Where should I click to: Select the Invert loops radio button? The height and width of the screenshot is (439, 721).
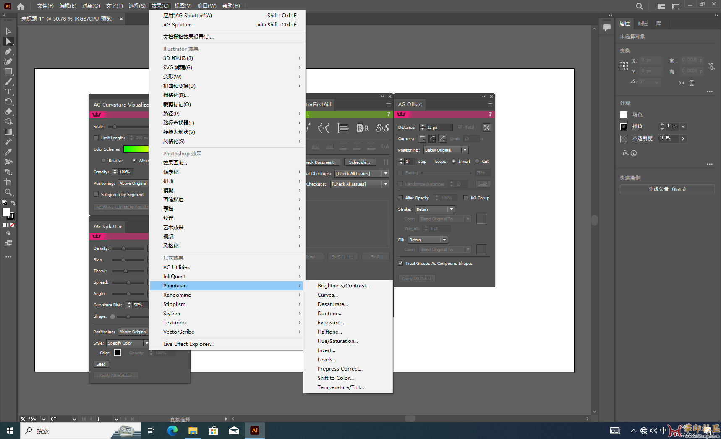pyautogui.click(x=454, y=161)
